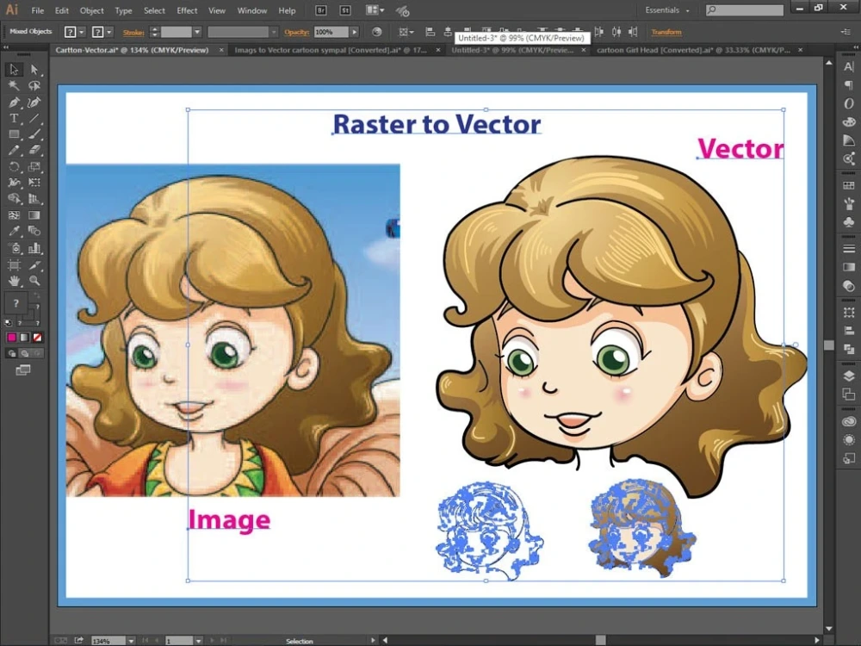Open the Character panel icon

click(848, 67)
